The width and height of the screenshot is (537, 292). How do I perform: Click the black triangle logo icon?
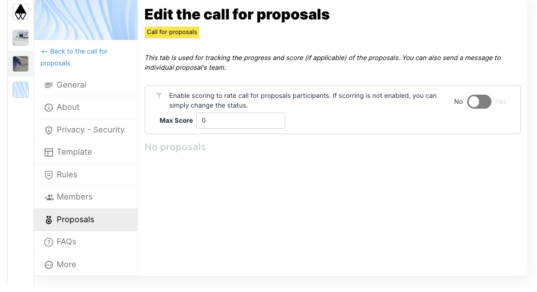pos(21,12)
